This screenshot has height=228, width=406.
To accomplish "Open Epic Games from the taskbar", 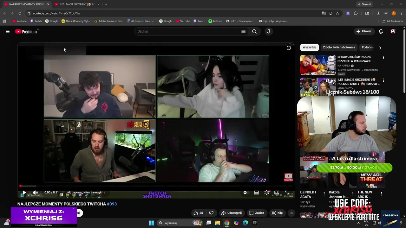I will (255, 223).
